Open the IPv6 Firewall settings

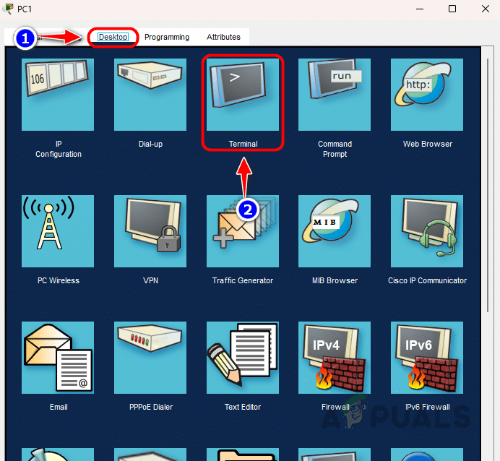click(x=427, y=358)
